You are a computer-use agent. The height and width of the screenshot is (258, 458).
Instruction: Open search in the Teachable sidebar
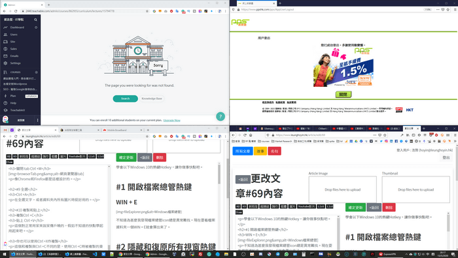coord(35,20)
